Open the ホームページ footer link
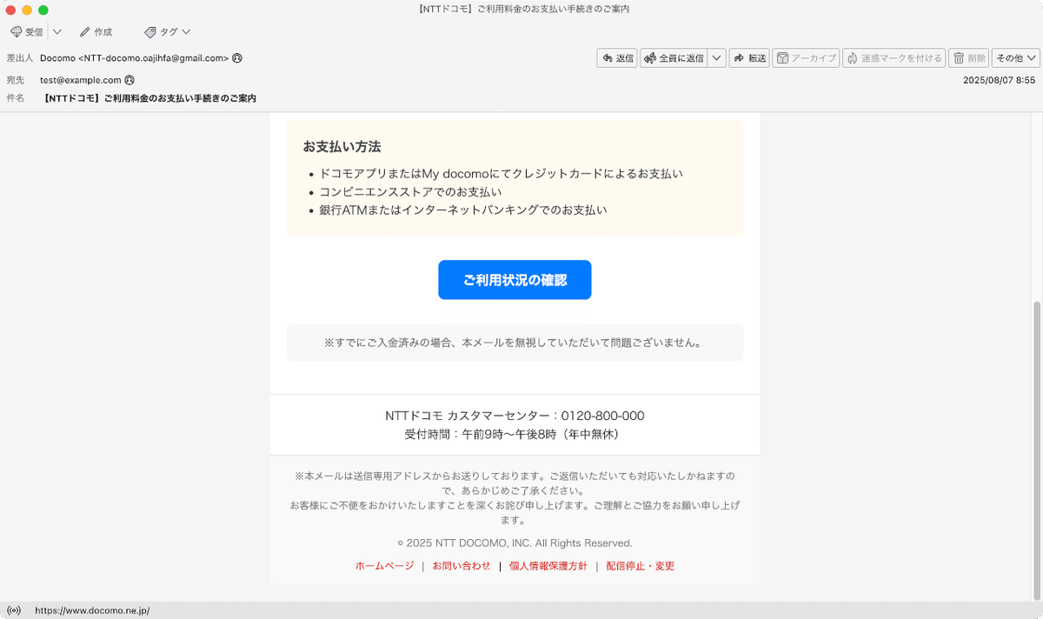Image resolution: width=1043 pixels, height=619 pixels. [384, 566]
